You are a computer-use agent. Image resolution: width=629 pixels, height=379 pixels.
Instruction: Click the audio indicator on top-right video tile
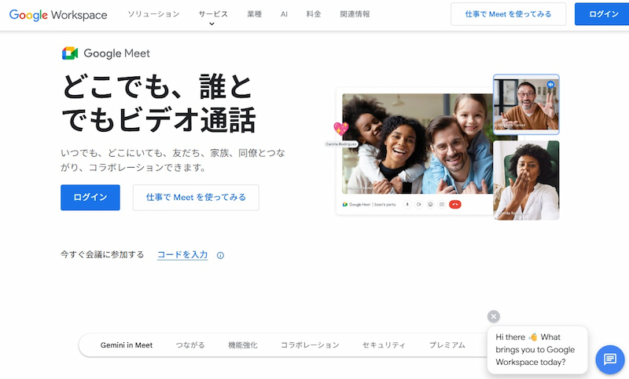point(550,85)
